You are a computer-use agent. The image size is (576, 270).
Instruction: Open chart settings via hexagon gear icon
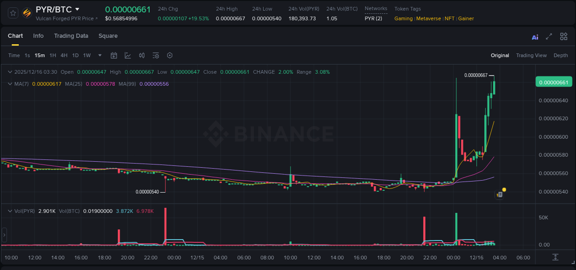170,55
